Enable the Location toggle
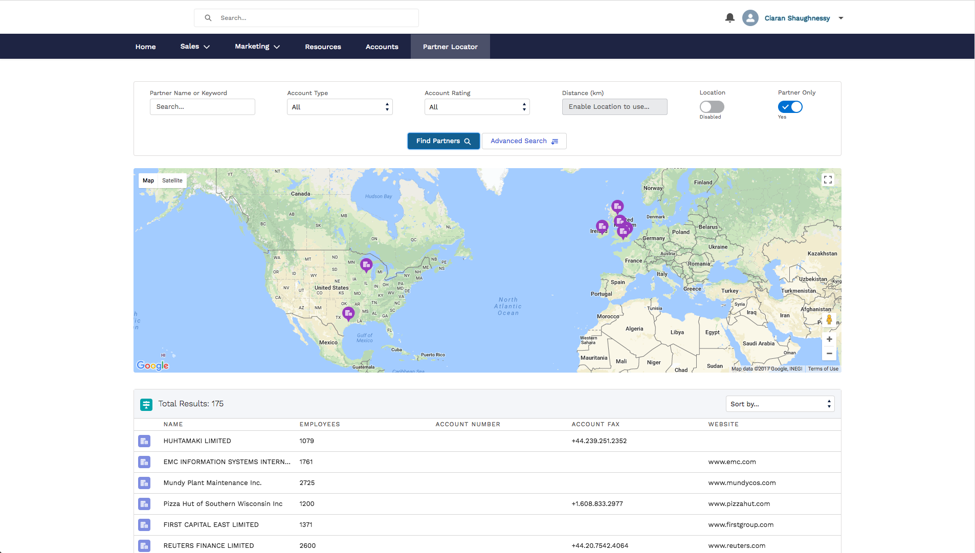This screenshot has width=975, height=553. point(712,107)
